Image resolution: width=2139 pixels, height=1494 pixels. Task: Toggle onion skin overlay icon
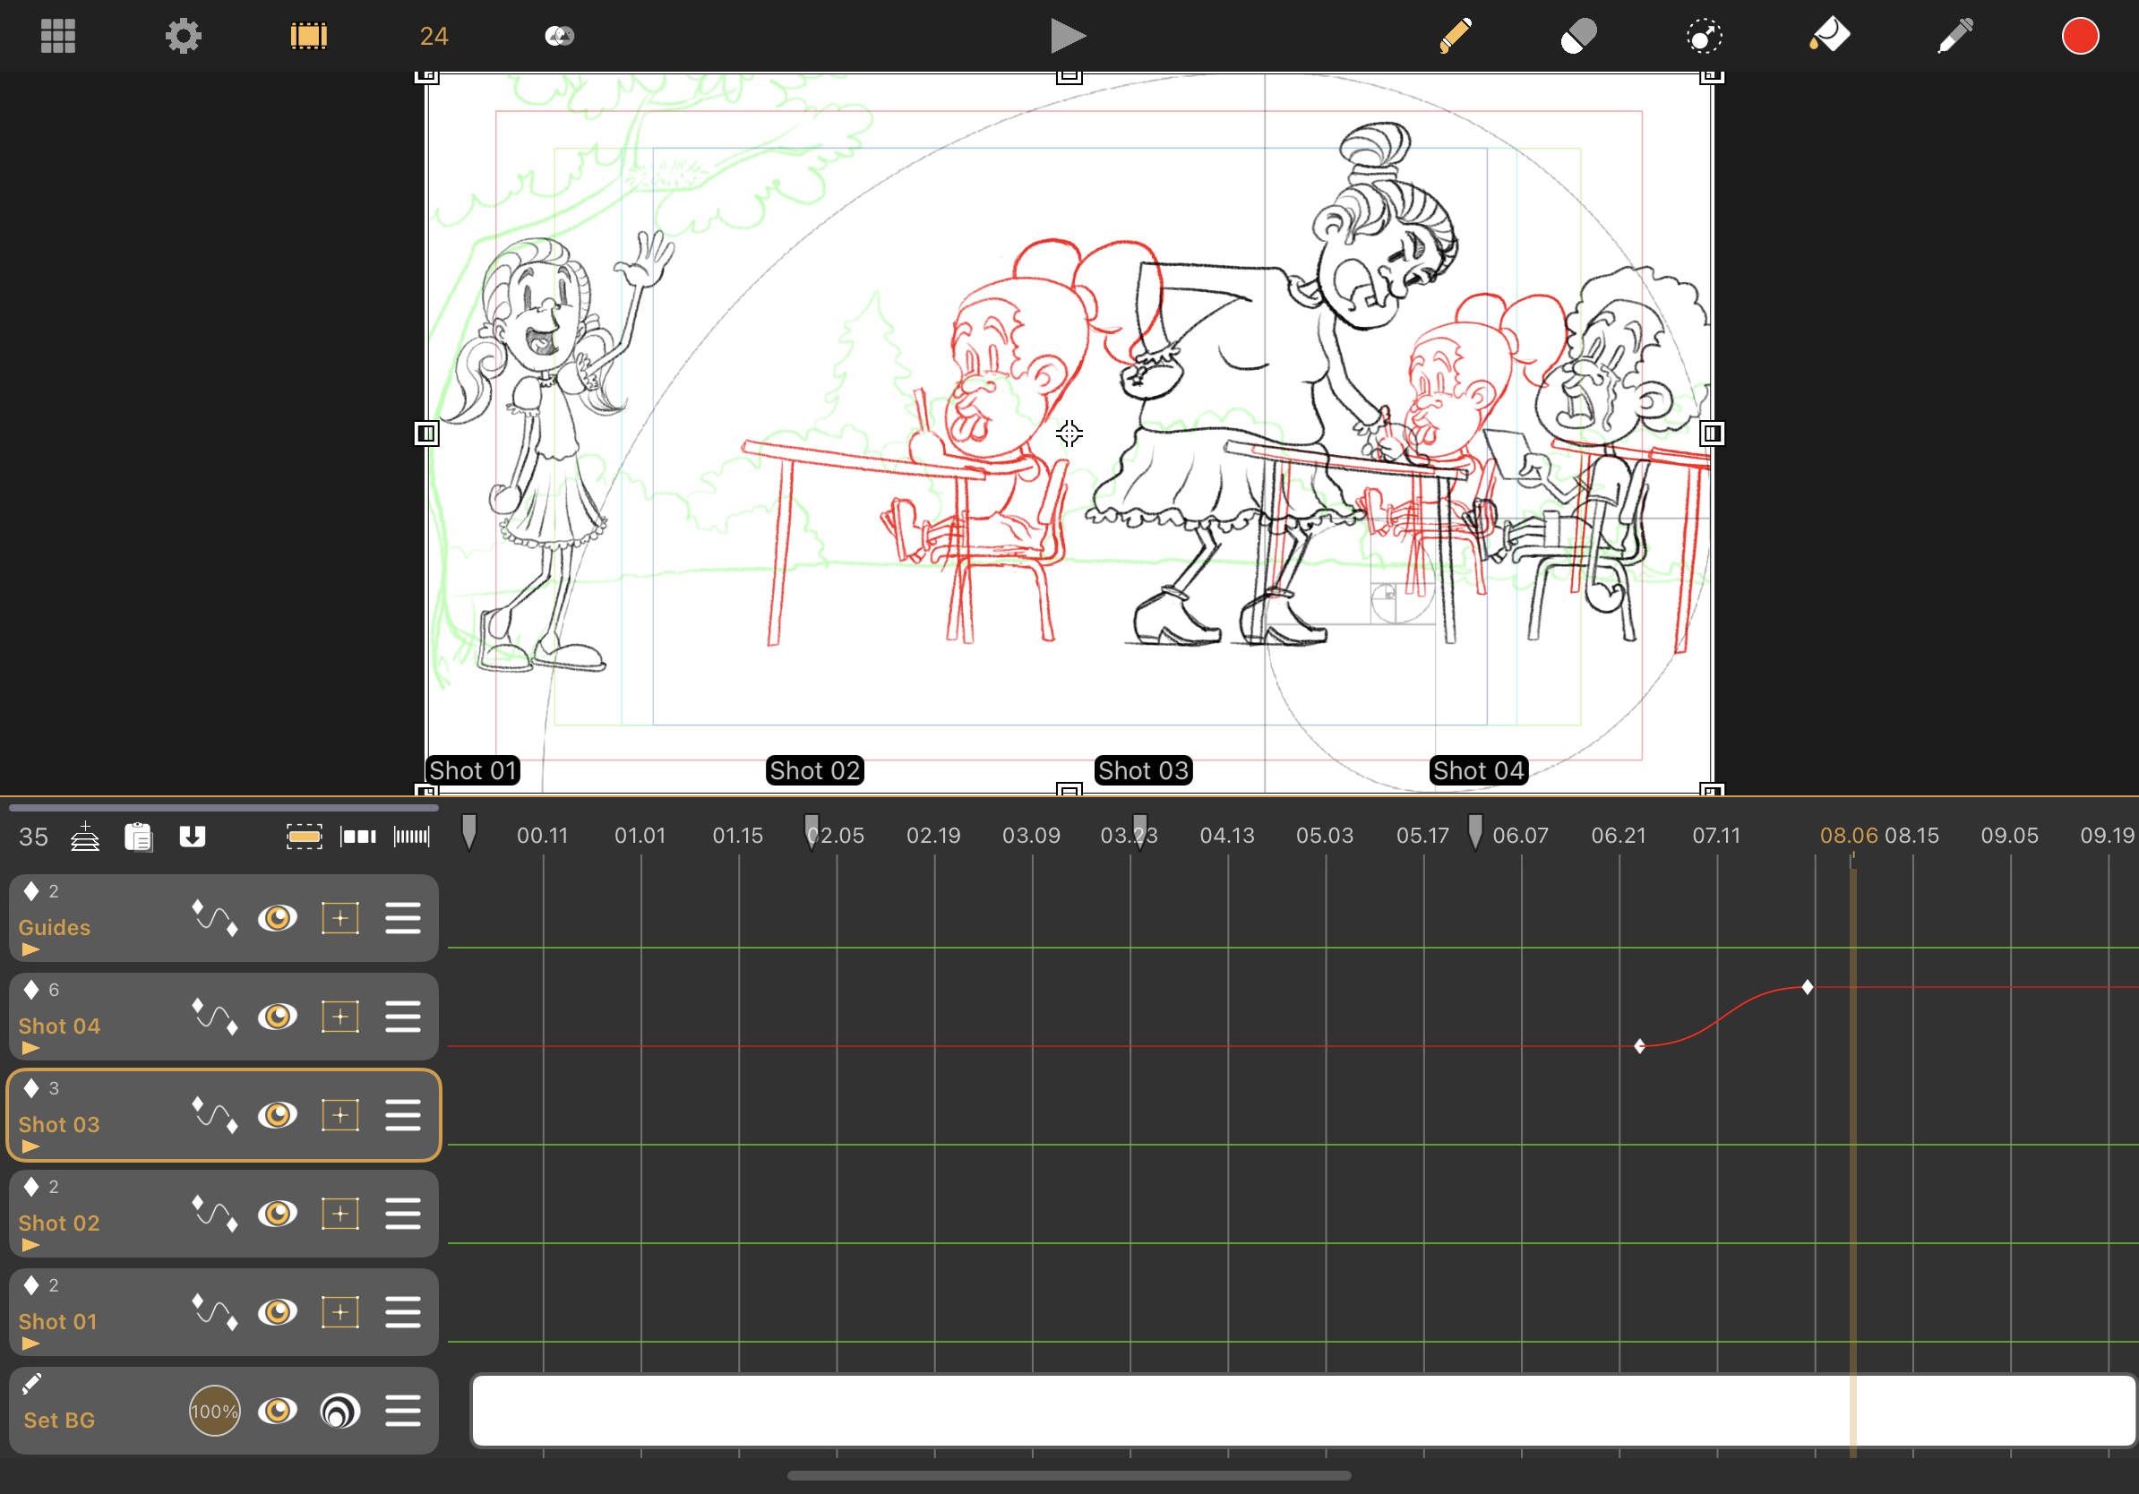pos(559,37)
